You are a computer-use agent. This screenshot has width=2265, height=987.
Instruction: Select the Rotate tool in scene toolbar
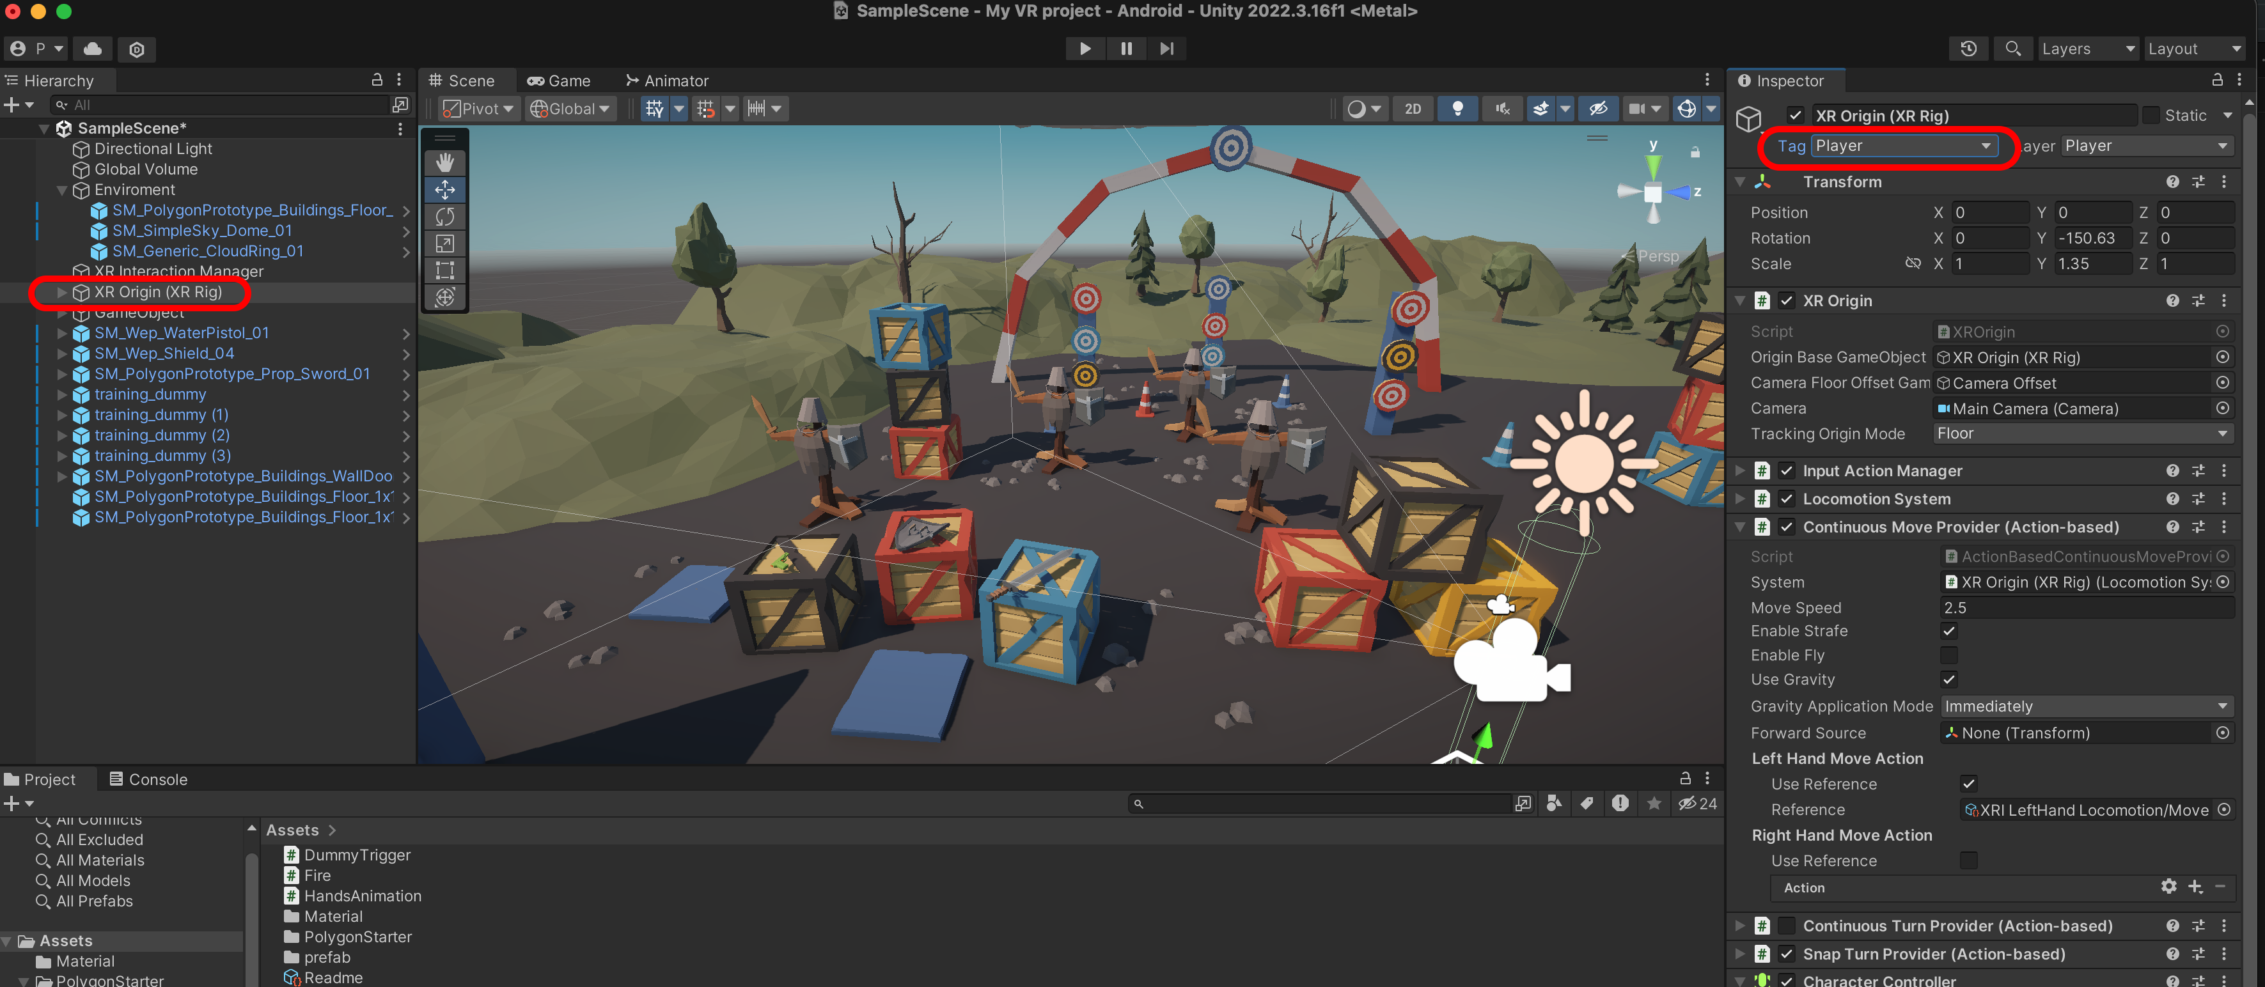[x=445, y=216]
